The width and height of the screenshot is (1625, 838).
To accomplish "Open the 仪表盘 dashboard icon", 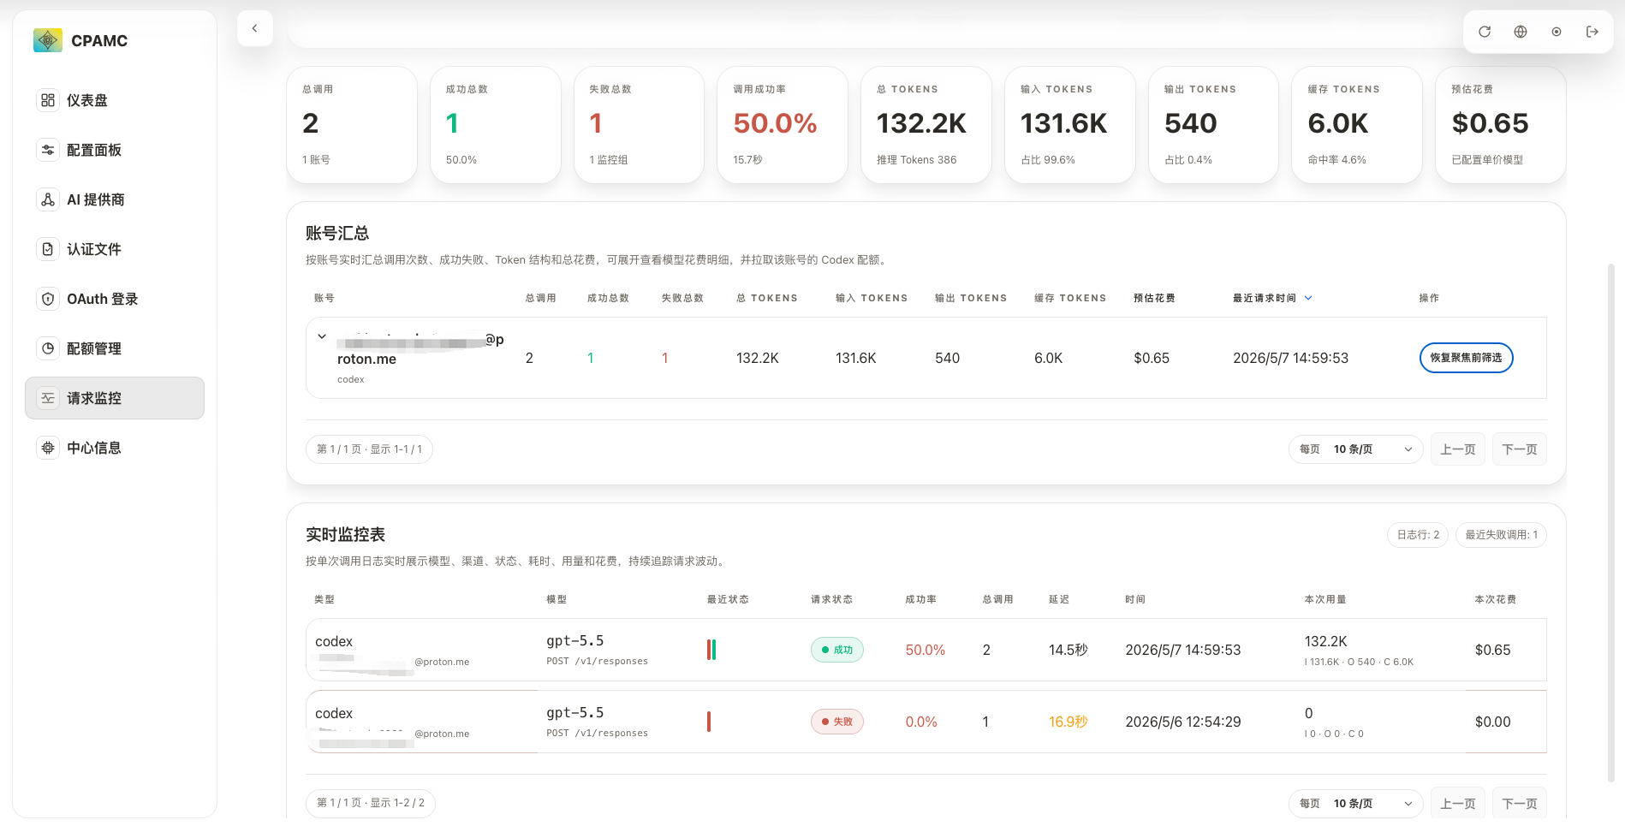I will point(48,100).
